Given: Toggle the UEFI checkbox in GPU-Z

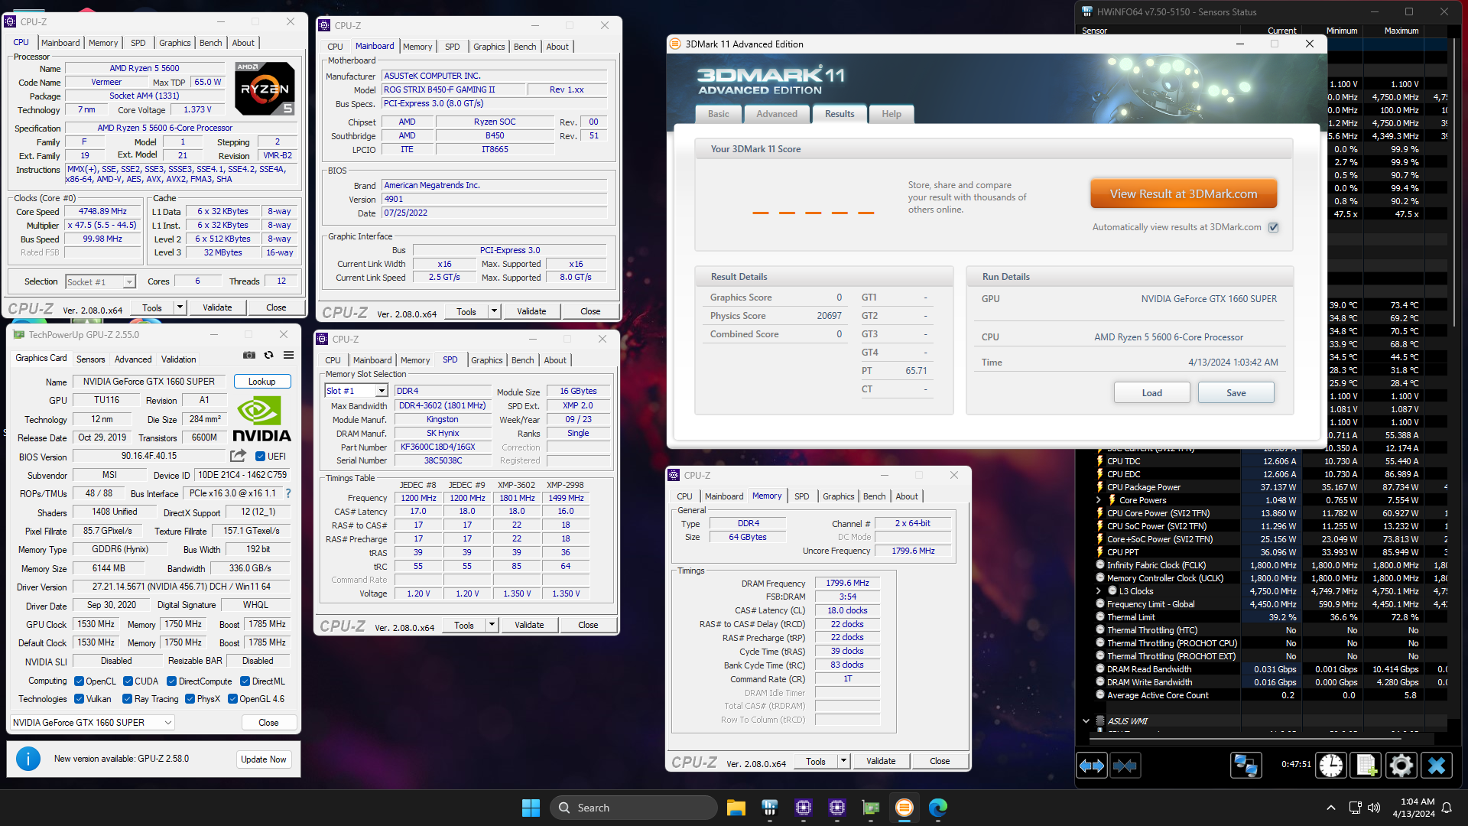Looking at the screenshot, I should coord(260,457).
